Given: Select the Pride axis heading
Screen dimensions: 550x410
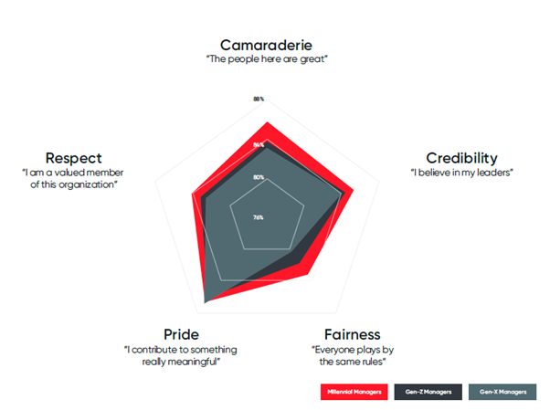Looking at the screenshot, I should point(181,334).
